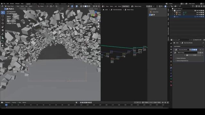Collapse the GeometryNodes modifier panel
This screenshot has height=115, width=205.
(x=174, y=50)
